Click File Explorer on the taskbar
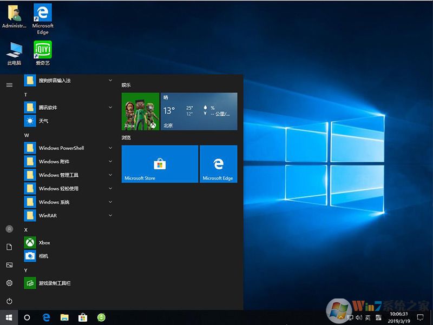 64,317
